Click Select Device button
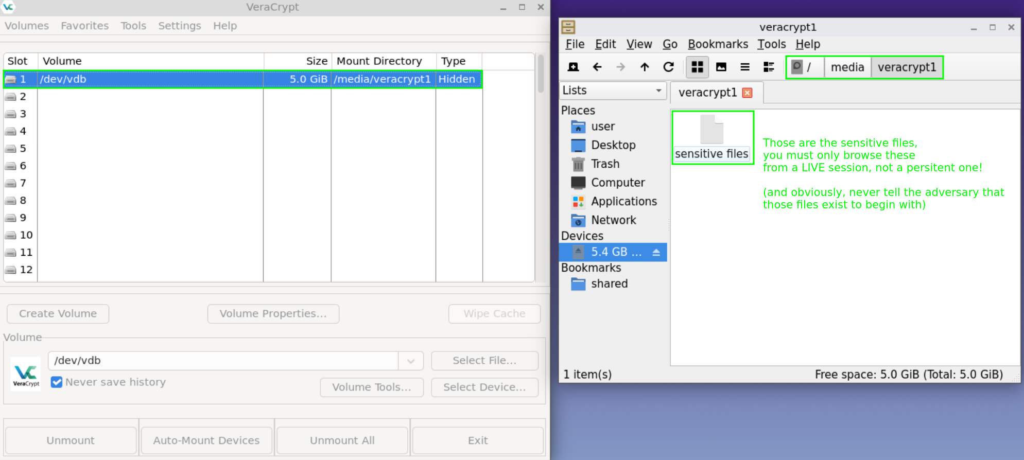Viewport: 1024px width, 460px height. (x=484, y=387)
